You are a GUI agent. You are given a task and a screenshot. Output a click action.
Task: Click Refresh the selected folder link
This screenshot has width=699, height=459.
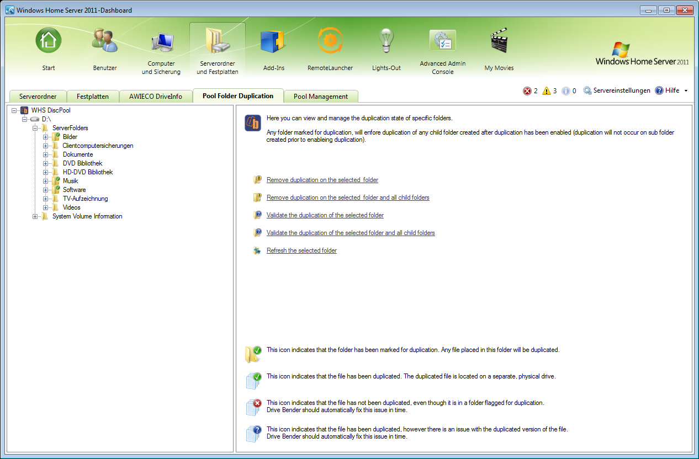pos(301,250)
